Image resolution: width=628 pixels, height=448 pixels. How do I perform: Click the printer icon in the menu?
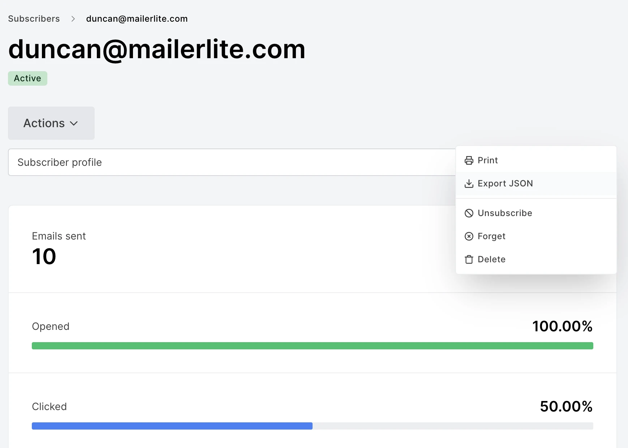point(469,160)
